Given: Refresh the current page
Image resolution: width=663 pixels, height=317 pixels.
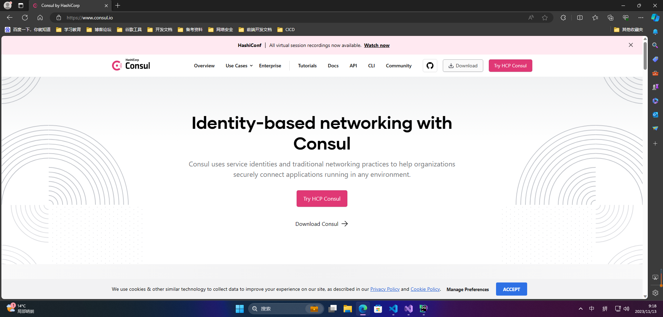Looking at the screenshot, I should click(x=25, y=18).
